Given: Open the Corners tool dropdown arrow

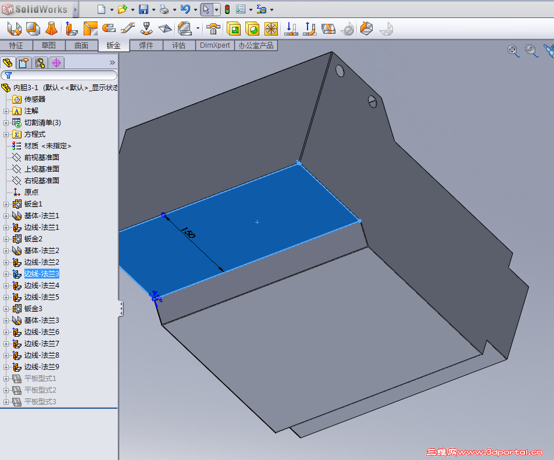Looking at the screenshot, I should [x=198, y=28].
